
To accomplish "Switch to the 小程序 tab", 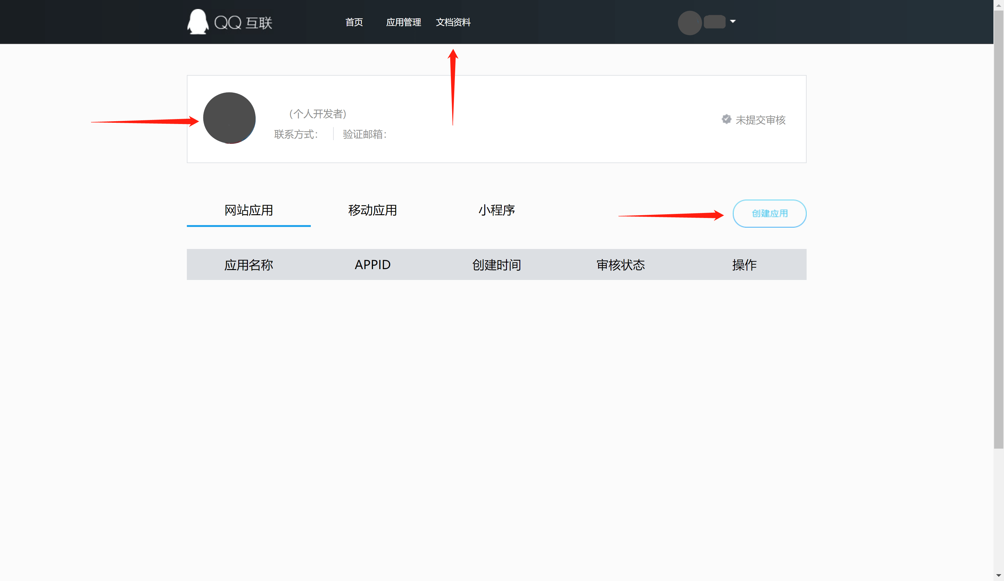I will (496, 211).
